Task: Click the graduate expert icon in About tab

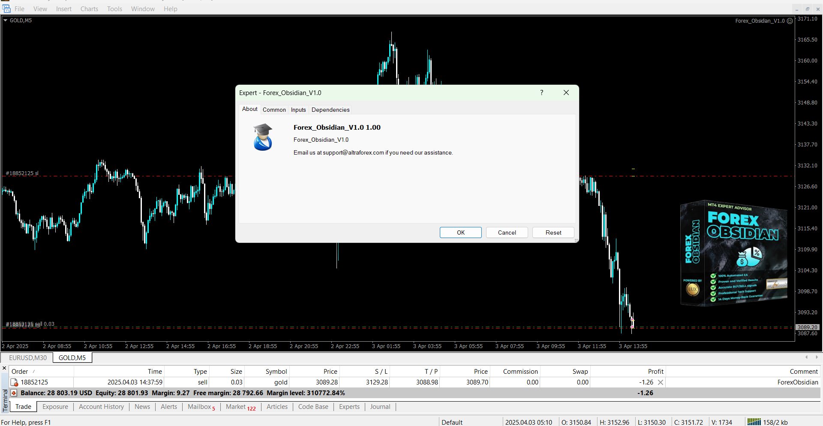Action: point(263,137)
